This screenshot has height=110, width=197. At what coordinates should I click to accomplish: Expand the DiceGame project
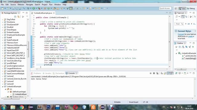point(3,22)
